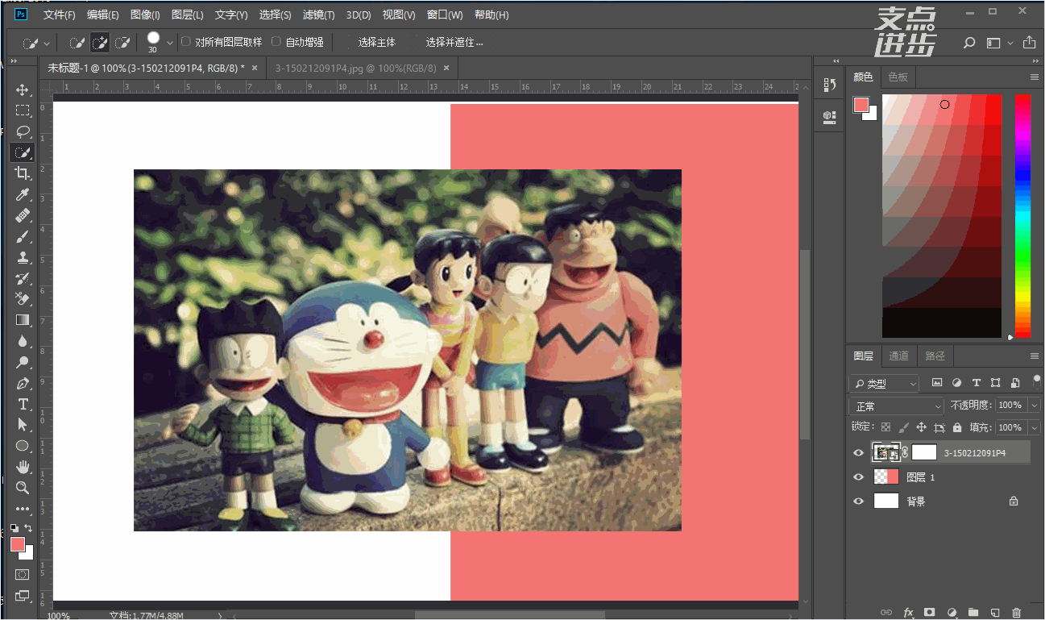
Task: Click the 选择主体 button
Action: pos(377,42)
